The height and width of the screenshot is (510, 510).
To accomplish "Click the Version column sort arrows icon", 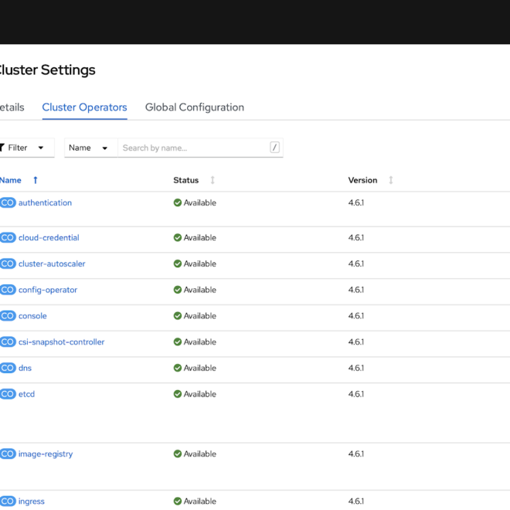I will pyautogui.click(x=391, y=180).
